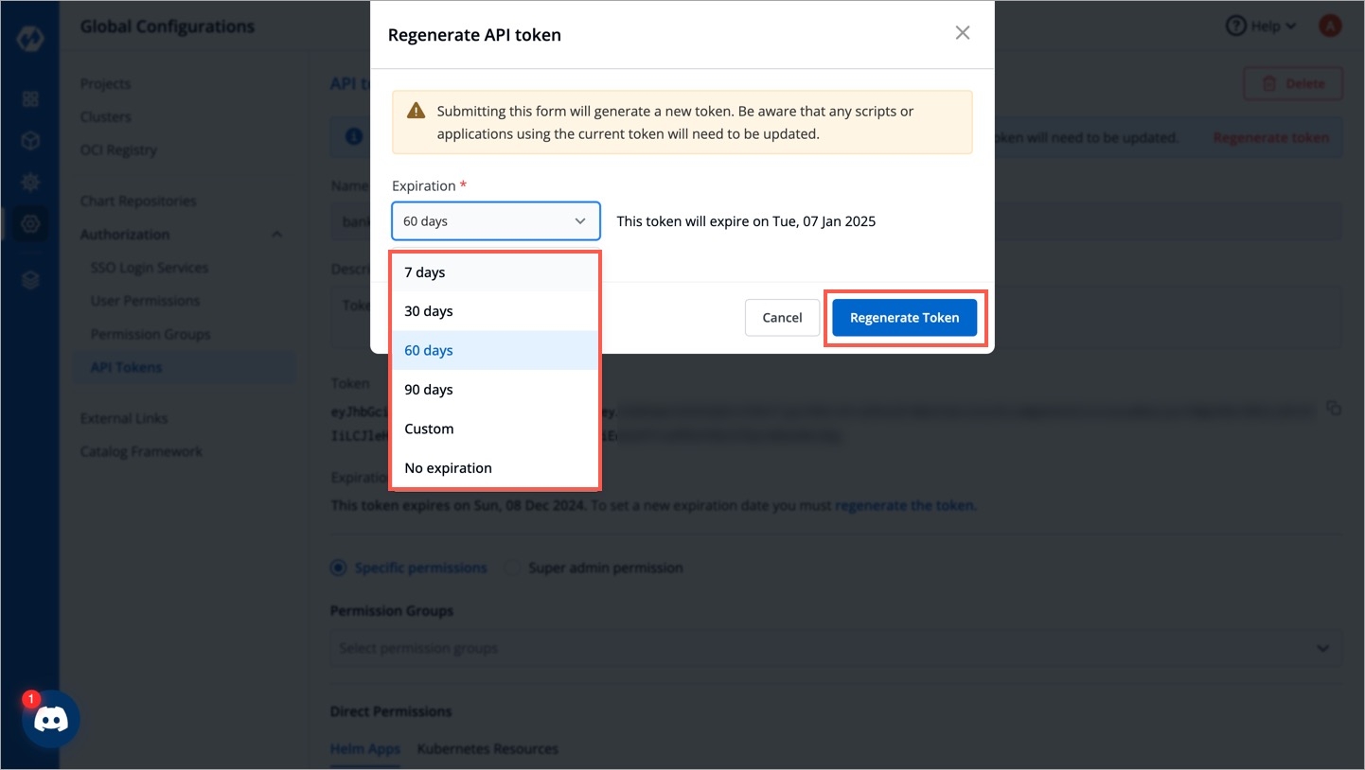Expand the Select permission groups dropdown

(x=1322, y=649)
